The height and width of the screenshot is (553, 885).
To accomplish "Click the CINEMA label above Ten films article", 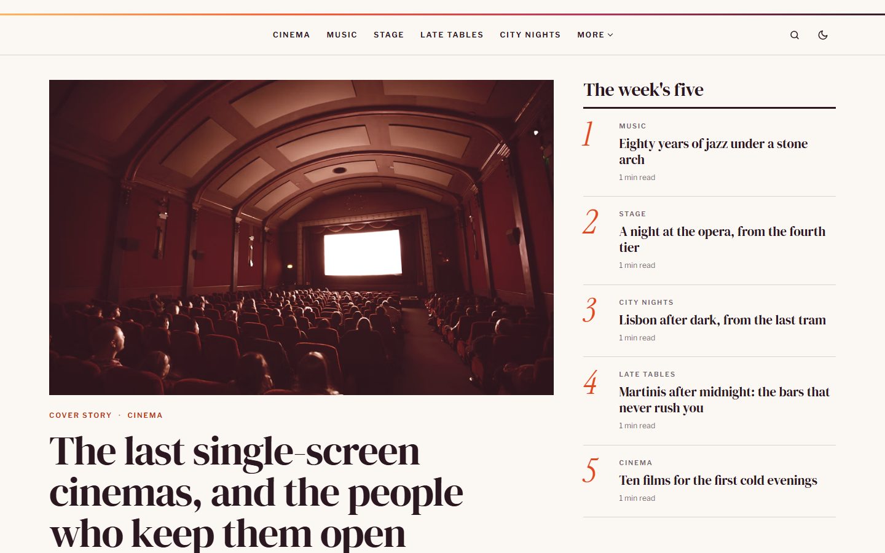I will click(x=635, y=463).
